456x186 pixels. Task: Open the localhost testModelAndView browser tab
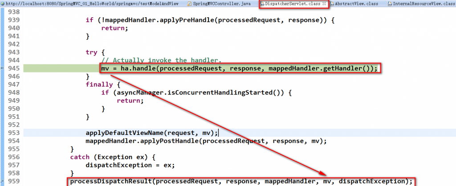tap(93, 4)
